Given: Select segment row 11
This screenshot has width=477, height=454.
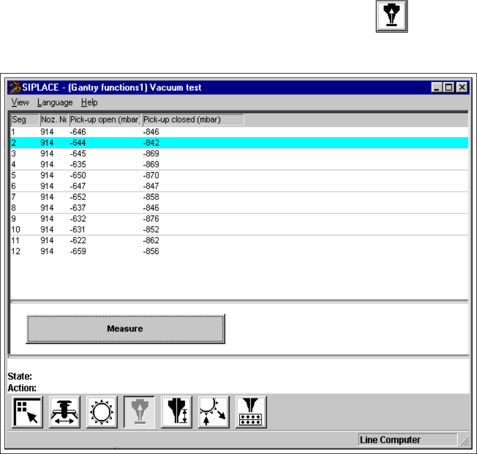Looking at the screenshot, I should (239, 240).
